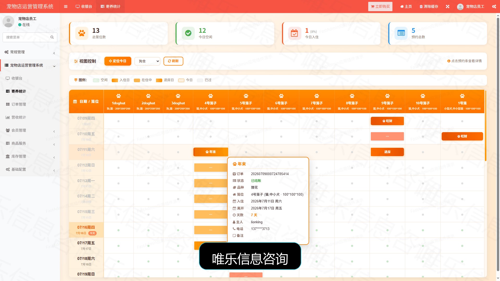Click the sidebar profile avatar picture

(x=8, y=21)
